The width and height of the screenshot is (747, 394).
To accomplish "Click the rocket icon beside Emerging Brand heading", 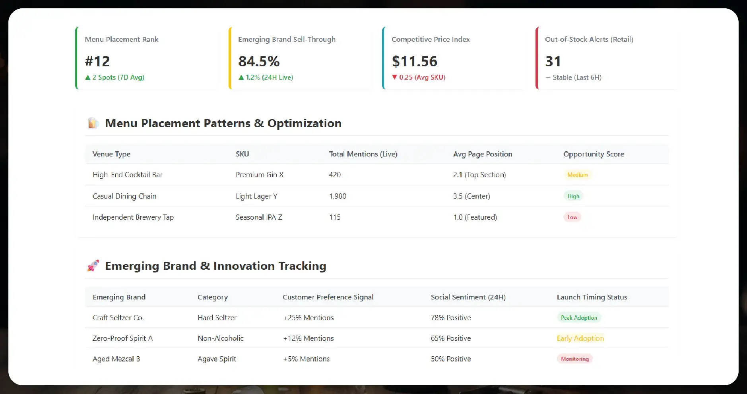I will (93, 266).
